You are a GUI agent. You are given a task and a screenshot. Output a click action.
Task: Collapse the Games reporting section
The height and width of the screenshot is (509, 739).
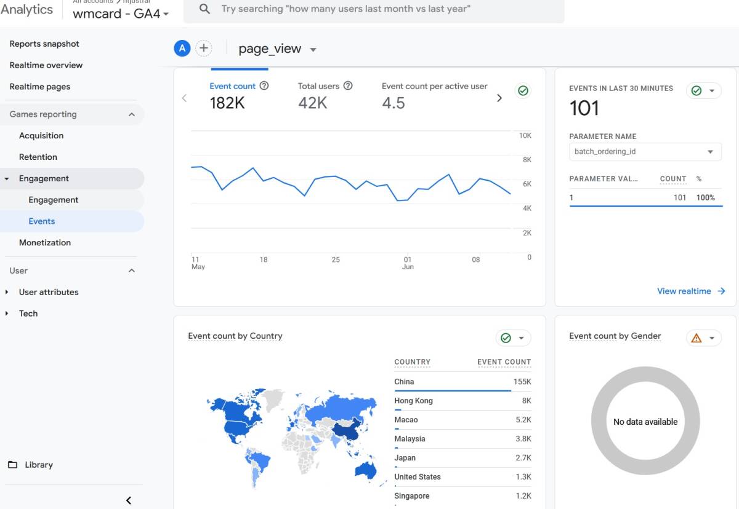tap(131, 114)
